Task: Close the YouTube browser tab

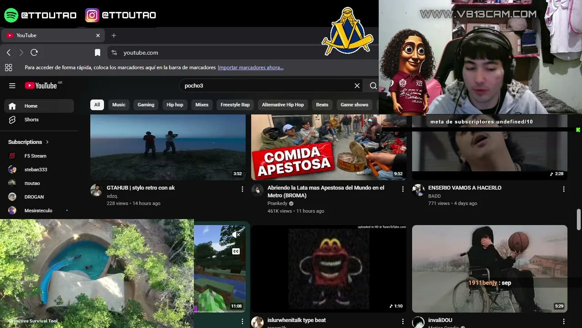Action: (98, 36)
